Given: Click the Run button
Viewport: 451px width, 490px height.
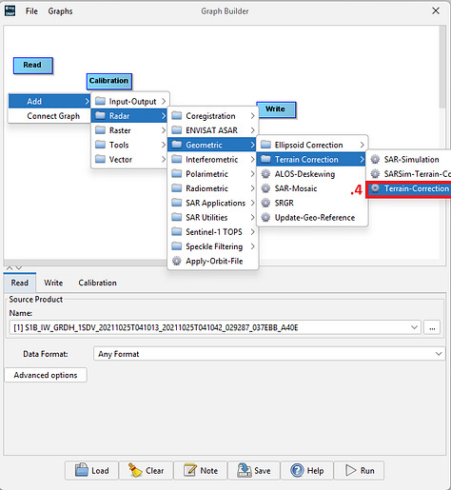Looking at the screenshot, I should [x=359, y=471].
